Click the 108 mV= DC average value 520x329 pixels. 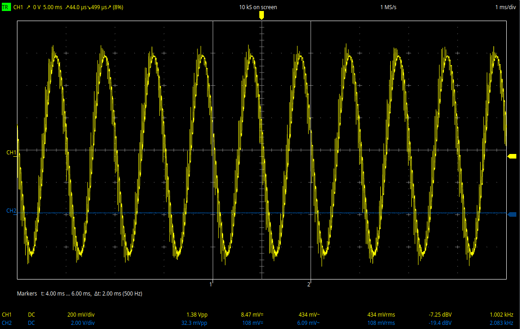253,323
